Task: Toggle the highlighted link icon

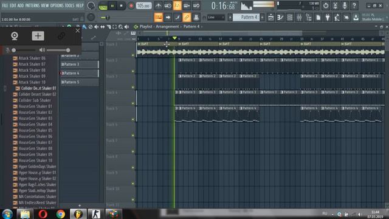Action: point(187,18)
